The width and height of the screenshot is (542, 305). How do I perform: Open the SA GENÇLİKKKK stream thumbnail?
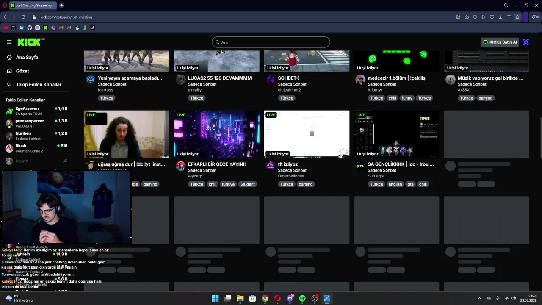tap(396, 134)
